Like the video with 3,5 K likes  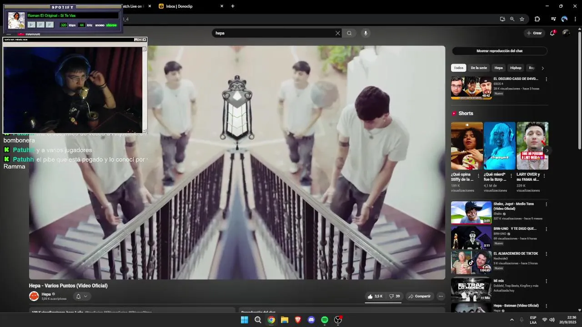(x=375, y=296)
